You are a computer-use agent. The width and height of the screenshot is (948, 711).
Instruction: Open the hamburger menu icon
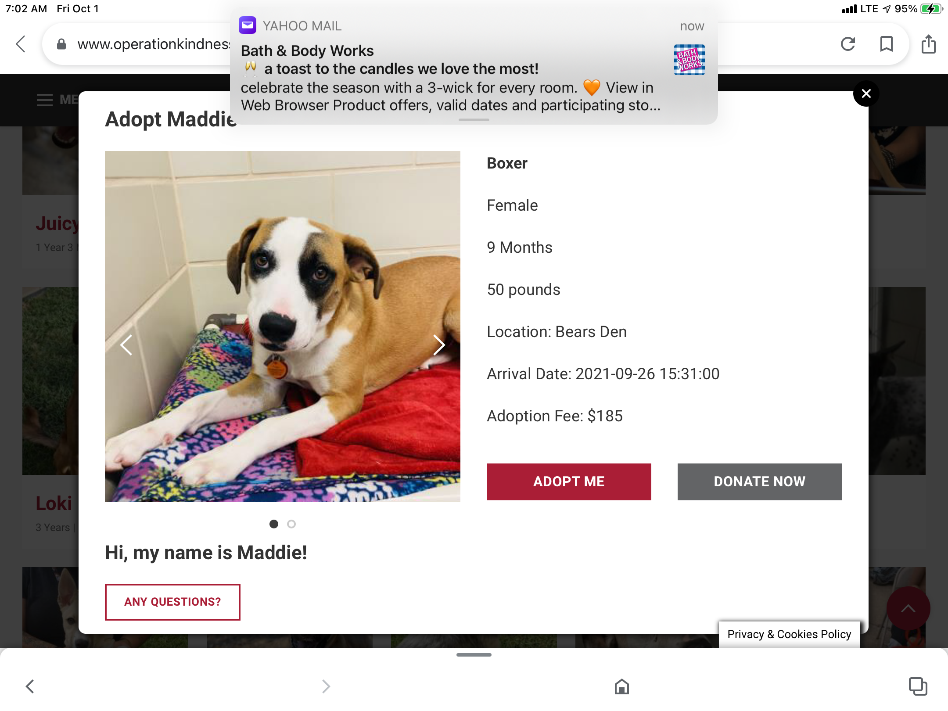pos(45,100)
